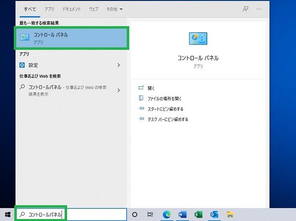Click the large Control Panel icon in preview pane
Screen dimensions: 296x221
coord(198,38)
